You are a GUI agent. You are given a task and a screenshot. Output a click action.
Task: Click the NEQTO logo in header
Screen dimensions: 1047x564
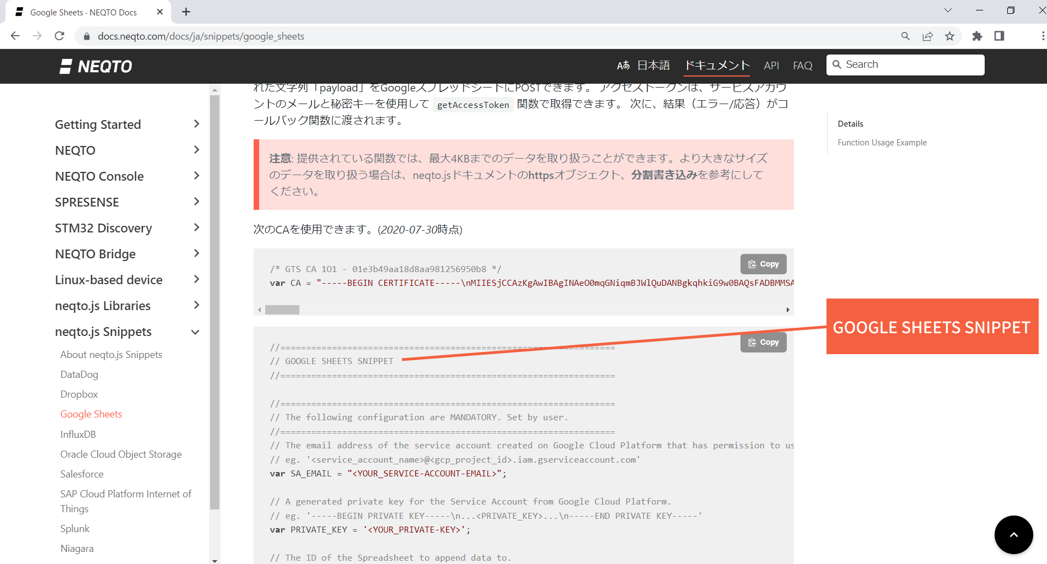coord(96,67)
